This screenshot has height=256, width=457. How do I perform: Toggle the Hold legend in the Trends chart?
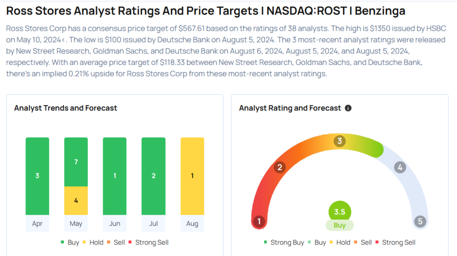click(93, 243)
